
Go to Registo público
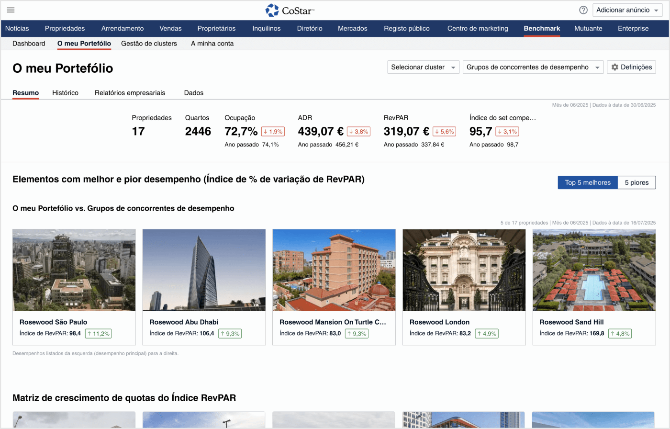click(407, 28)
